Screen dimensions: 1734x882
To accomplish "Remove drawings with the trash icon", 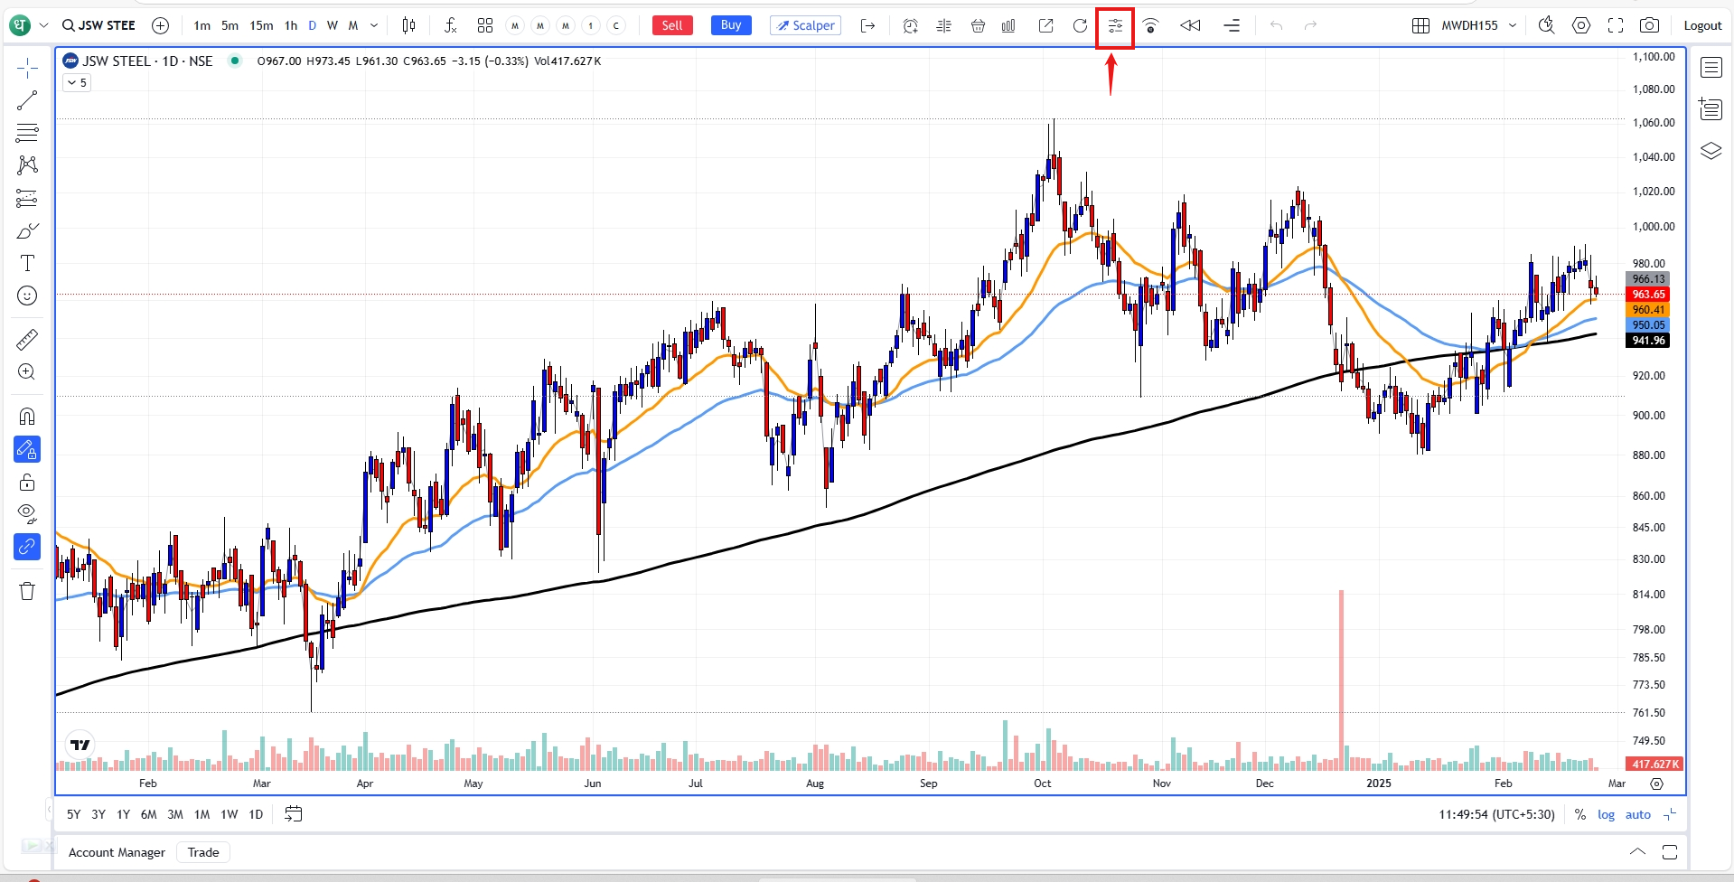I will click(x=27, y=591).
